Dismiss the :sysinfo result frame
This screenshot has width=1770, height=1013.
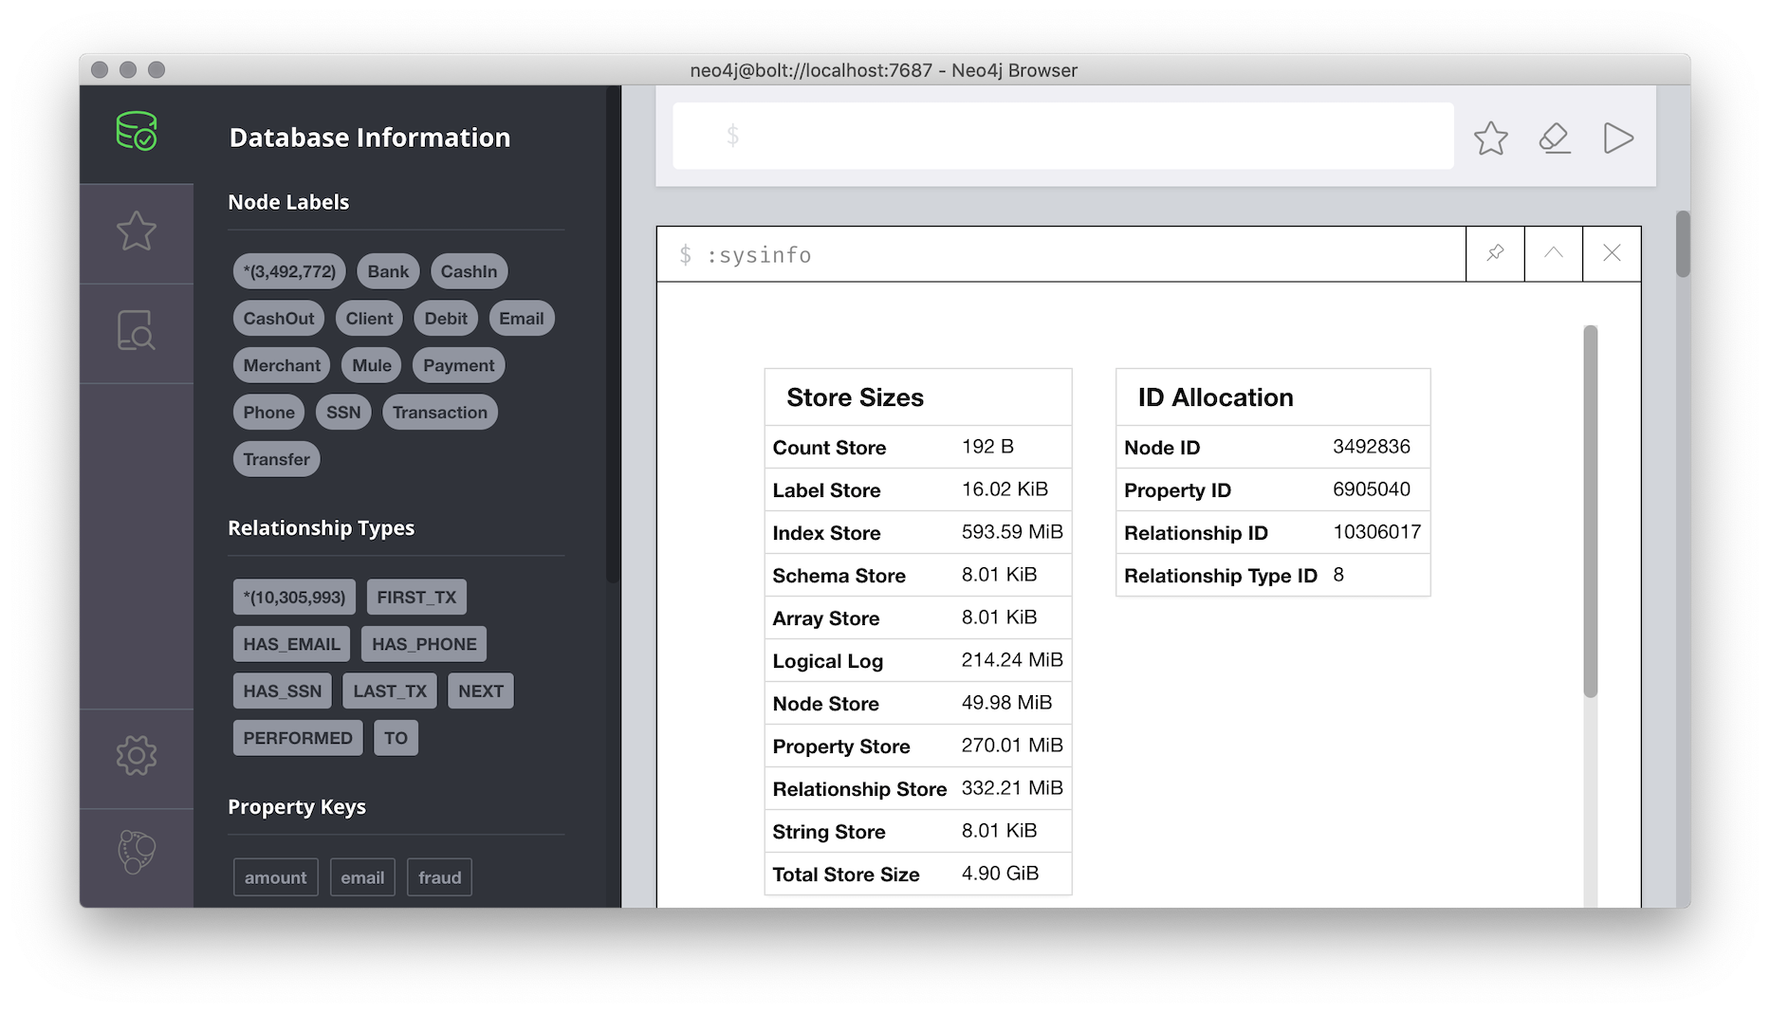pyautogui.click(x=1612, y=253)
